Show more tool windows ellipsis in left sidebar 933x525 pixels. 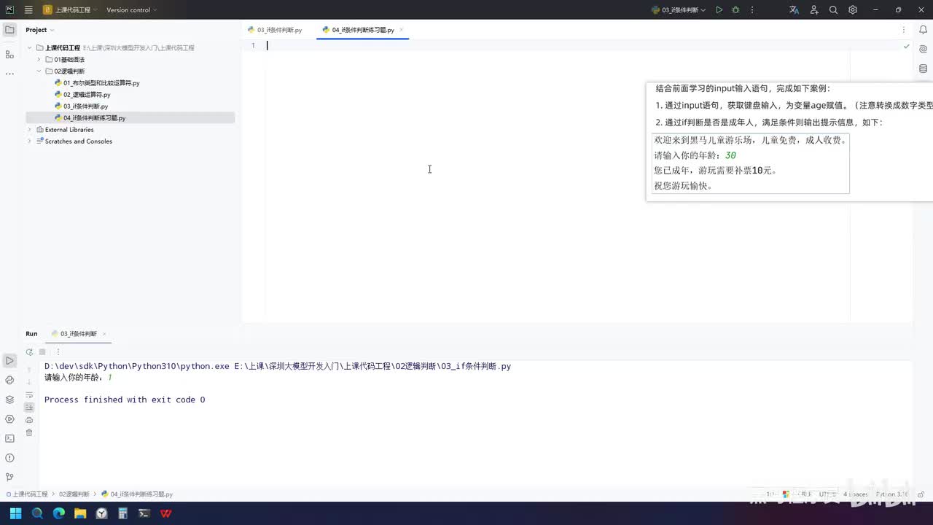click(9, 74)
